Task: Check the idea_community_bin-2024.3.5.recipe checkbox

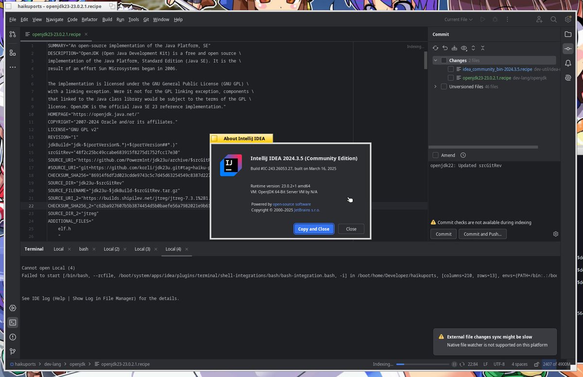Action: point(451,69)
